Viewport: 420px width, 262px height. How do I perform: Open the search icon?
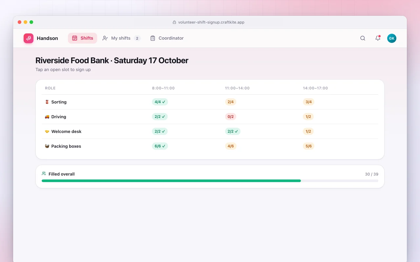click(363, 38)
